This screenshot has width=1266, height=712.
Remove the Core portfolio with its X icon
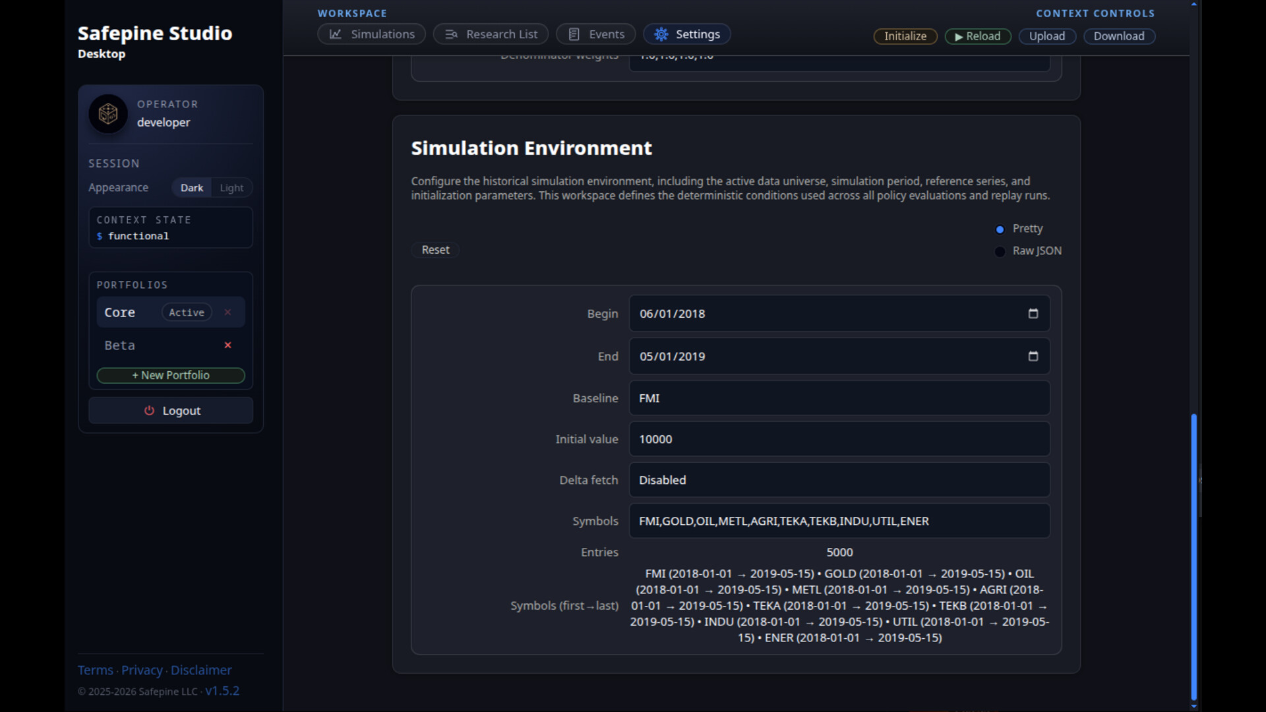point(227,312)
